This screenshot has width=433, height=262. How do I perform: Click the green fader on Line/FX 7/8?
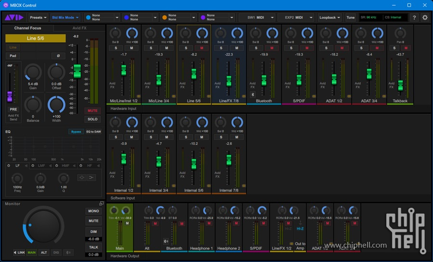(229, 81)
